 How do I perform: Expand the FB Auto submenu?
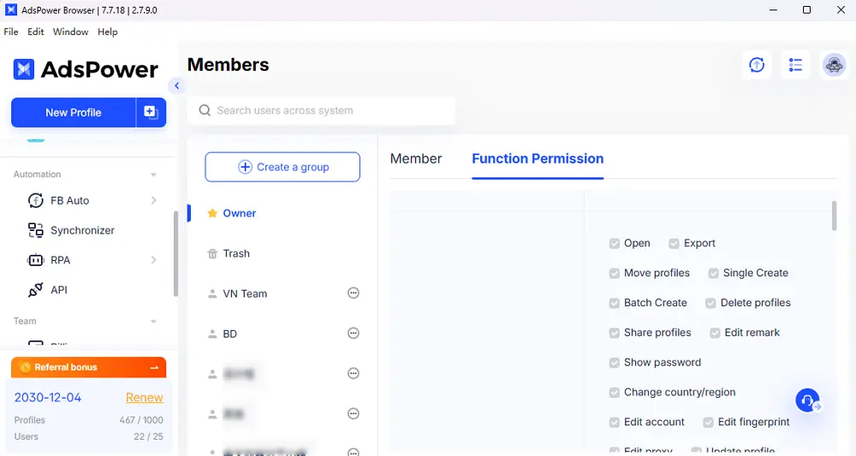(154, 200)
